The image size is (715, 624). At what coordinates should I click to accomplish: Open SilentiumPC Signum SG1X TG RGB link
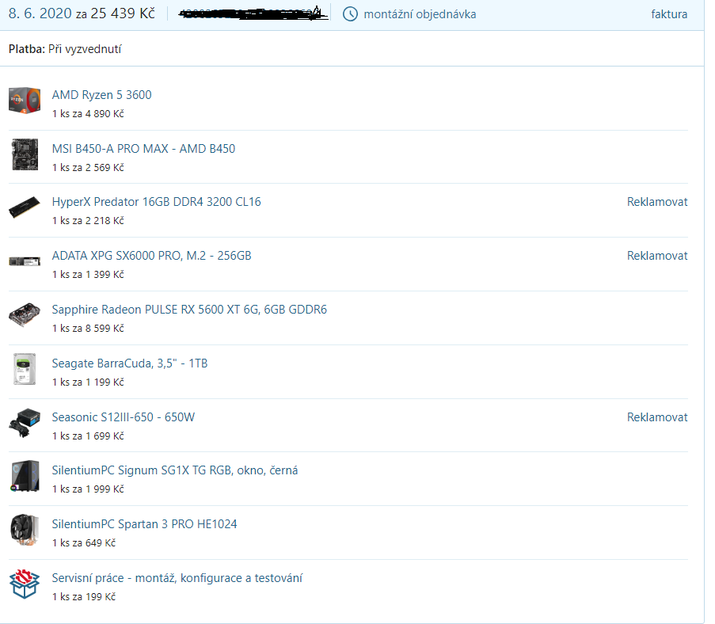175,470
